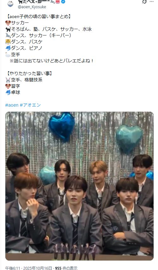This screenshot has width=158, height=270.
Task: Open the poster's profile avatar
Action: point(10,3)
